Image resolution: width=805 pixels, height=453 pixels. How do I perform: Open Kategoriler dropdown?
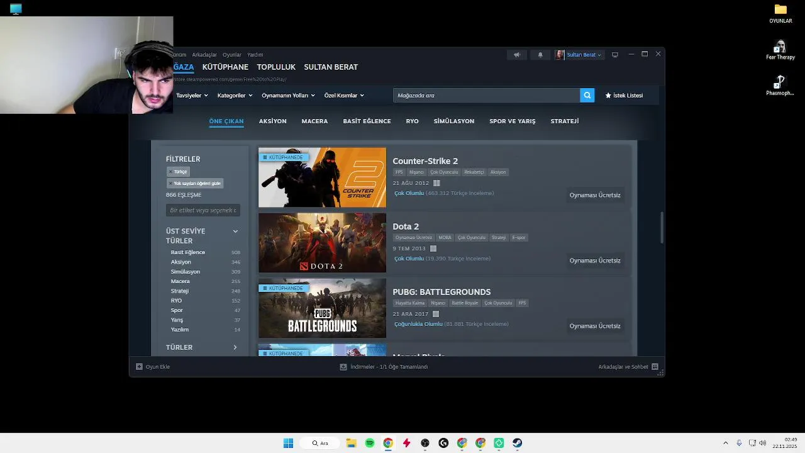click(x=235, y=96)
